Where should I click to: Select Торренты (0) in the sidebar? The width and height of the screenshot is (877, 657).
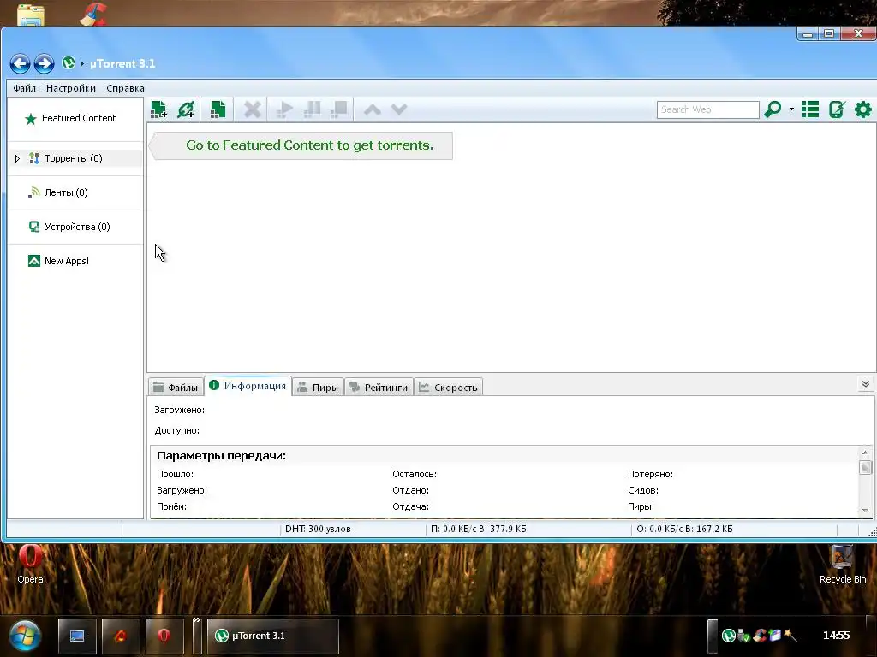tap(74, 158)
